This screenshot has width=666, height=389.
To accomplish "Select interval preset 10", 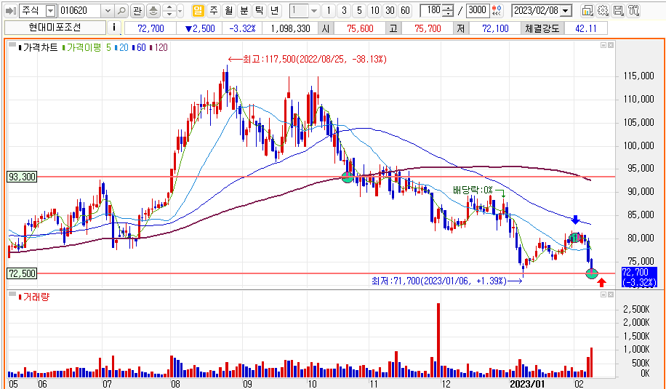I will click(x=374, y=11).
